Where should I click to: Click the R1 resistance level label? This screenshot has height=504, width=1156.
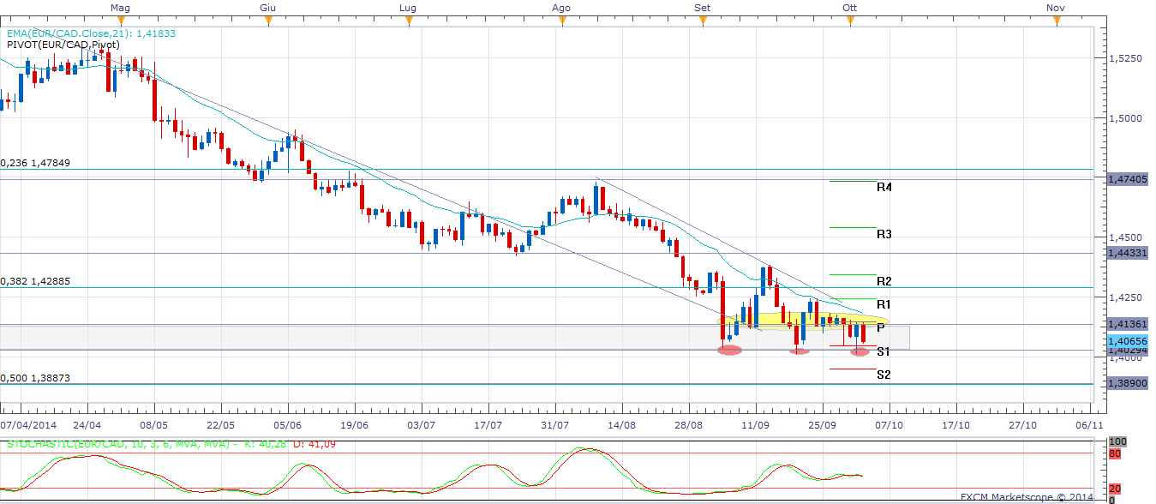click(885, 303)
